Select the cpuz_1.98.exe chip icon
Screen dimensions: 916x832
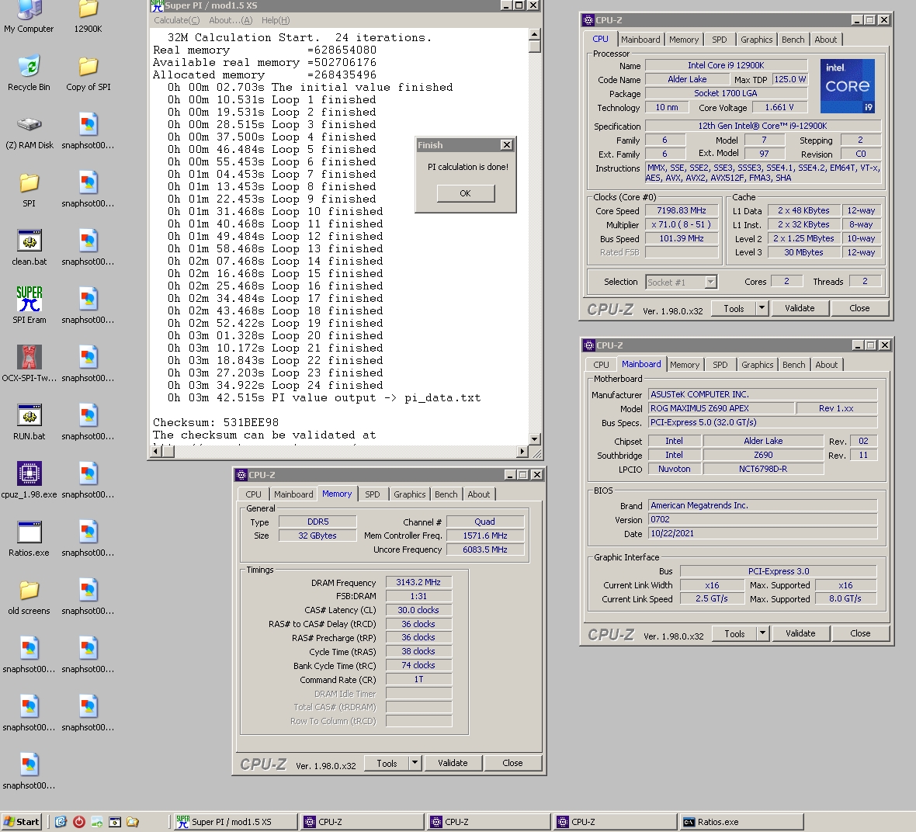tap(29, 473)
